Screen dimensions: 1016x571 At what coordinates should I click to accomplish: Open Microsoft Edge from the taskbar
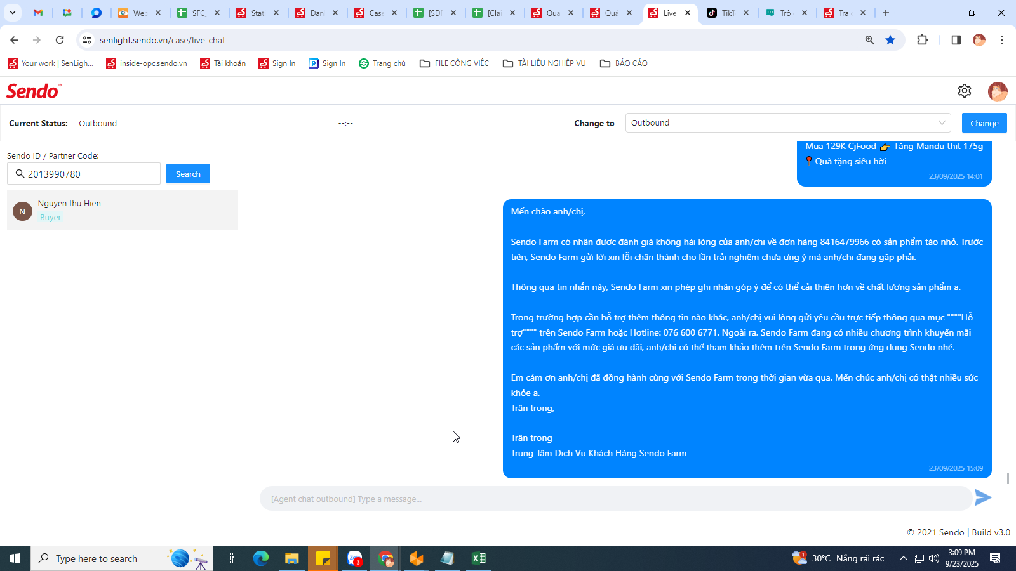click(x=261, y=558)
